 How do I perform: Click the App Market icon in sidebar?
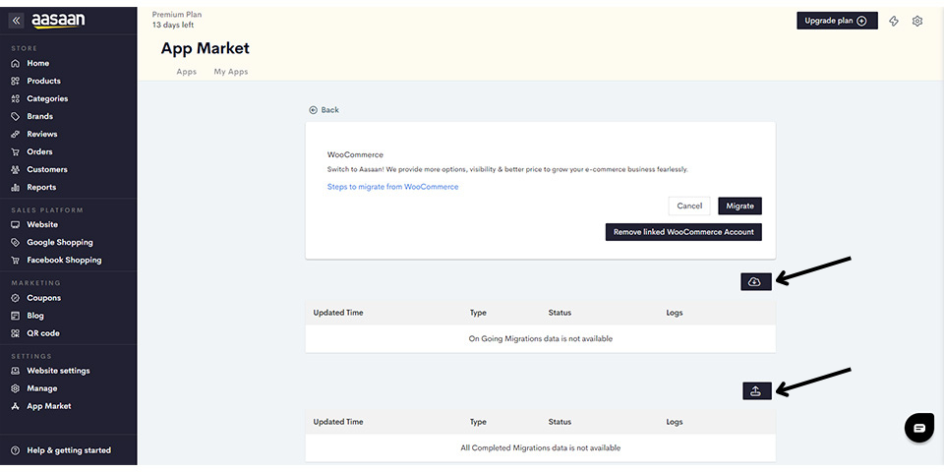16,406
